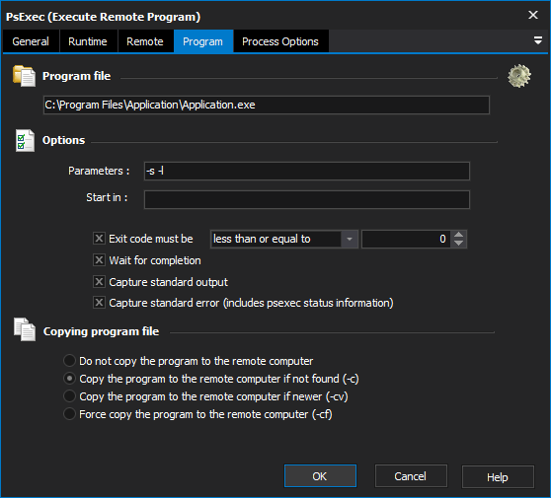This screenshot has height=498, width=551.
Task: Decrease the exit code value
Action: tap(458, 244)
